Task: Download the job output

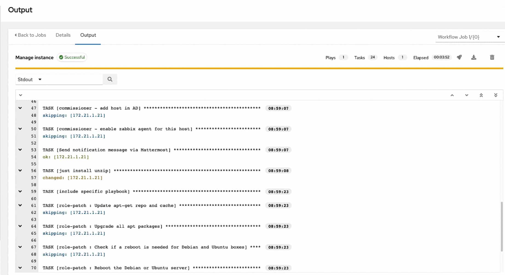Action: pos(473,57)
